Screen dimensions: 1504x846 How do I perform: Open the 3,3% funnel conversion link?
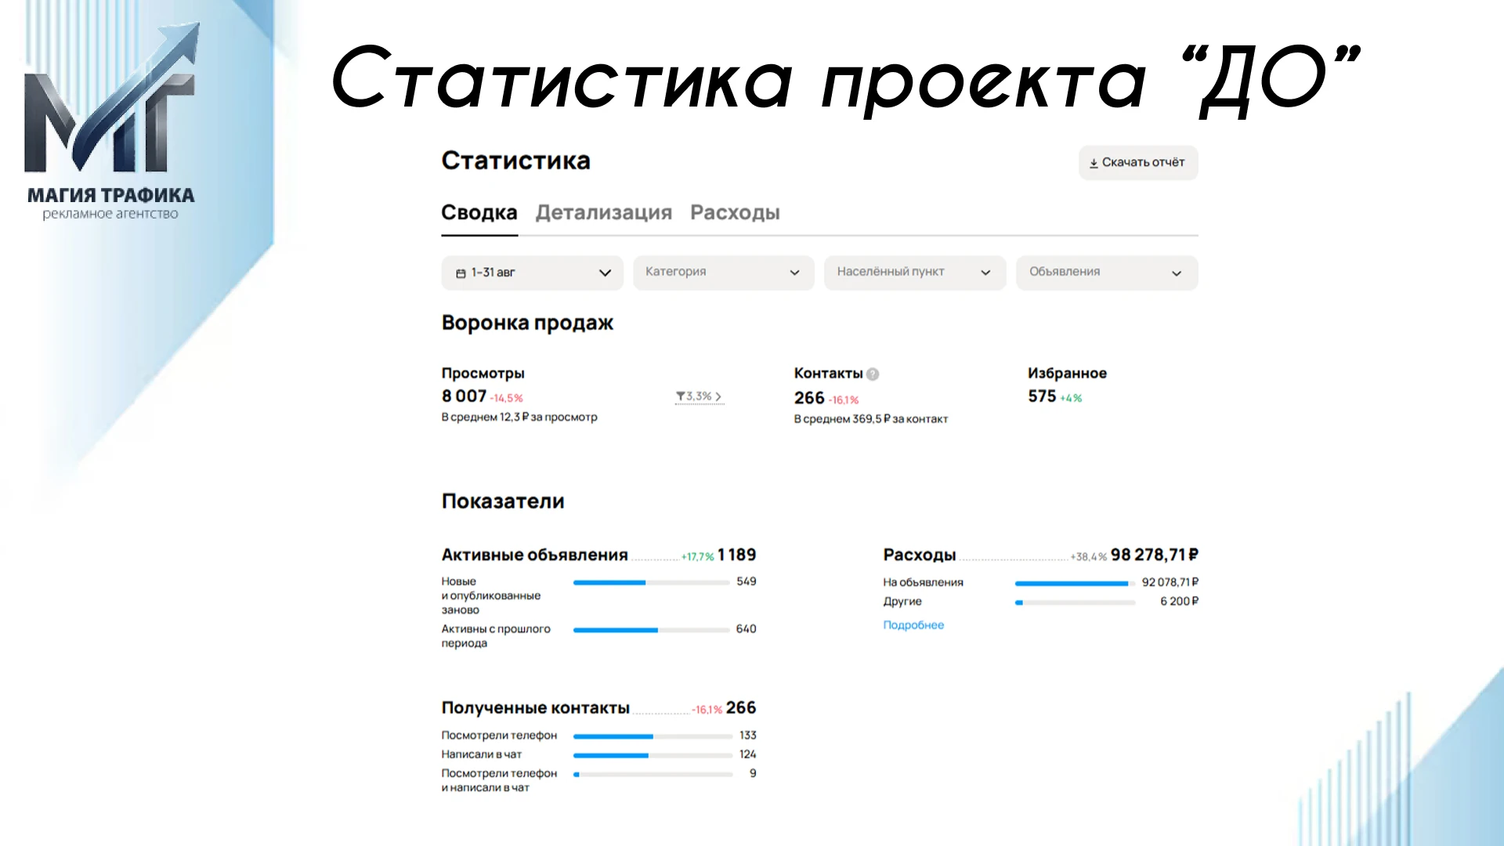699,396
